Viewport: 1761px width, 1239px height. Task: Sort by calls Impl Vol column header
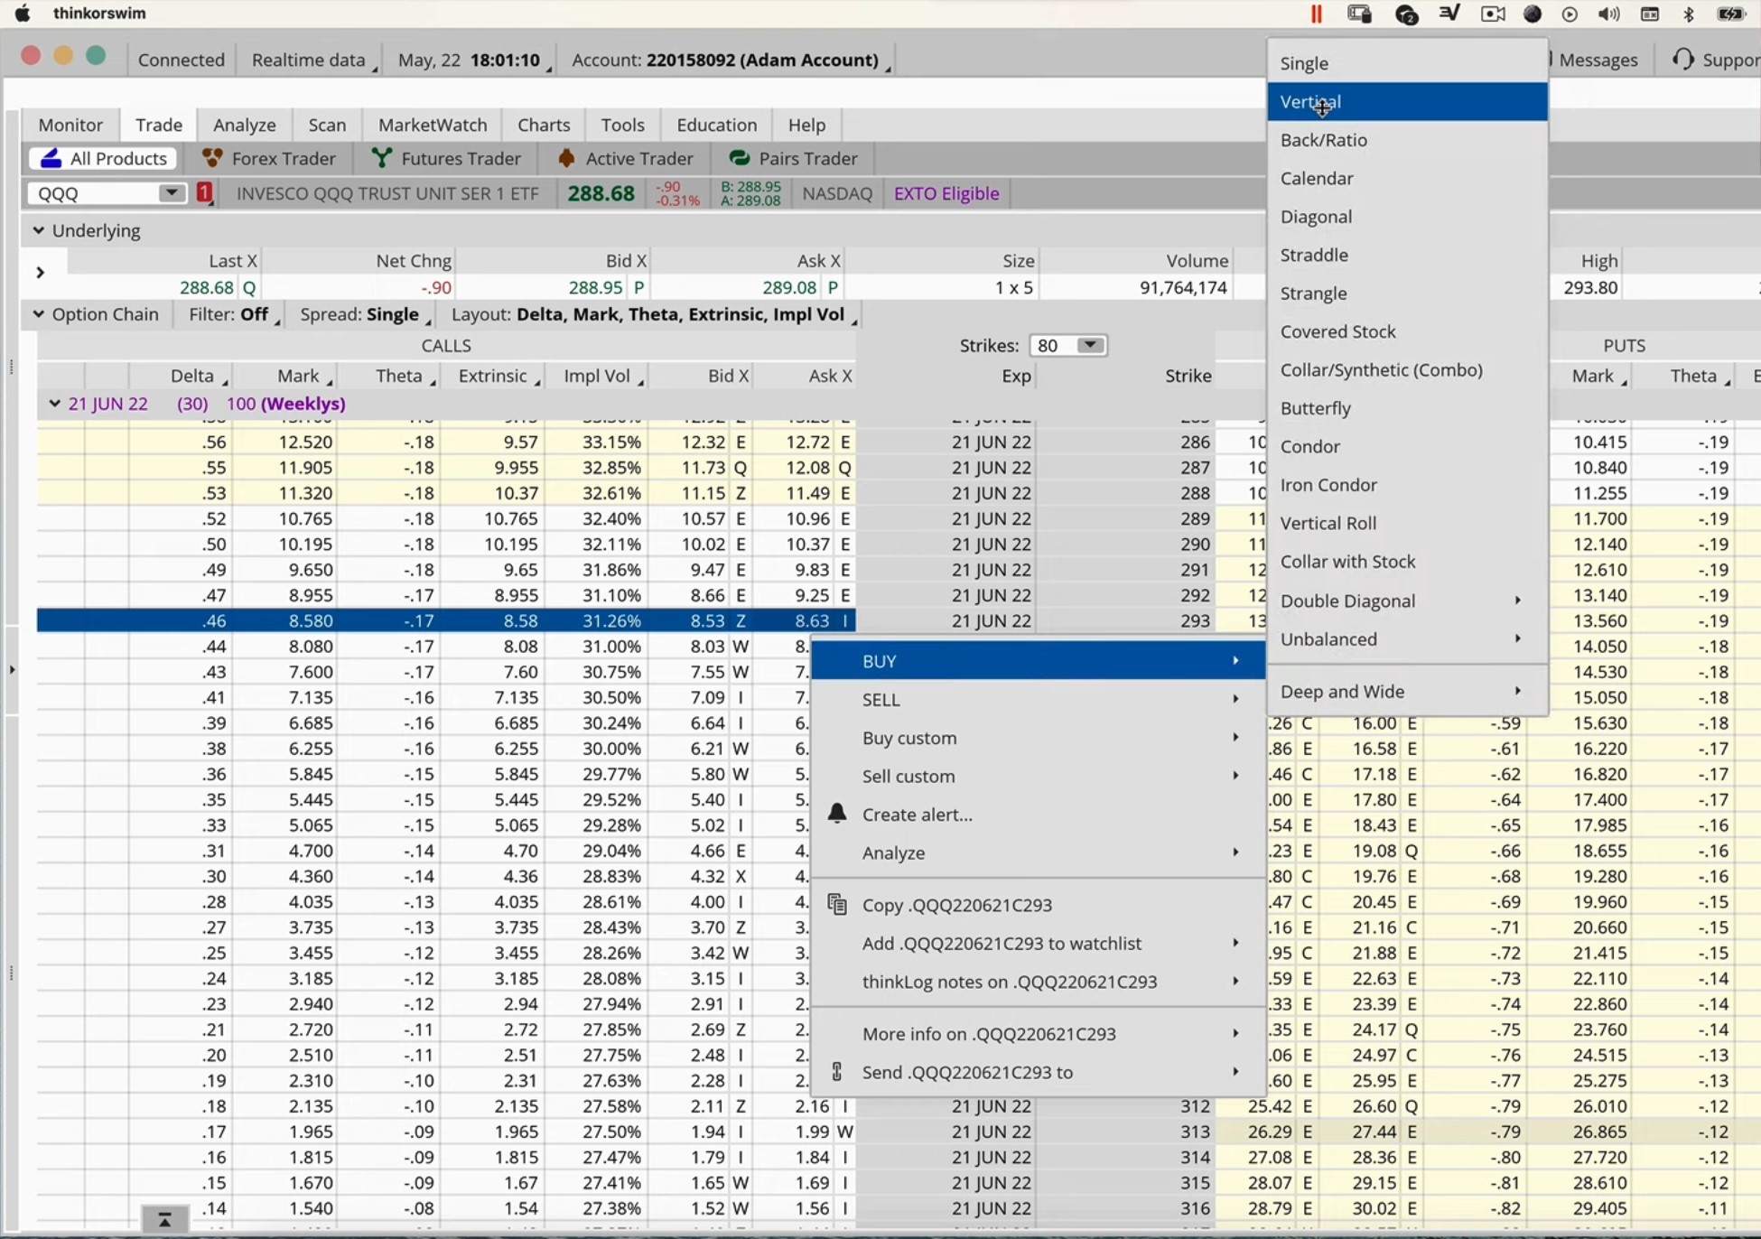(596, 376)
